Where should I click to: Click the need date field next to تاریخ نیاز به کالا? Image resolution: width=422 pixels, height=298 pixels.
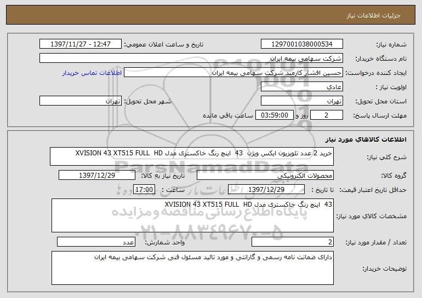tap(97, 176)
